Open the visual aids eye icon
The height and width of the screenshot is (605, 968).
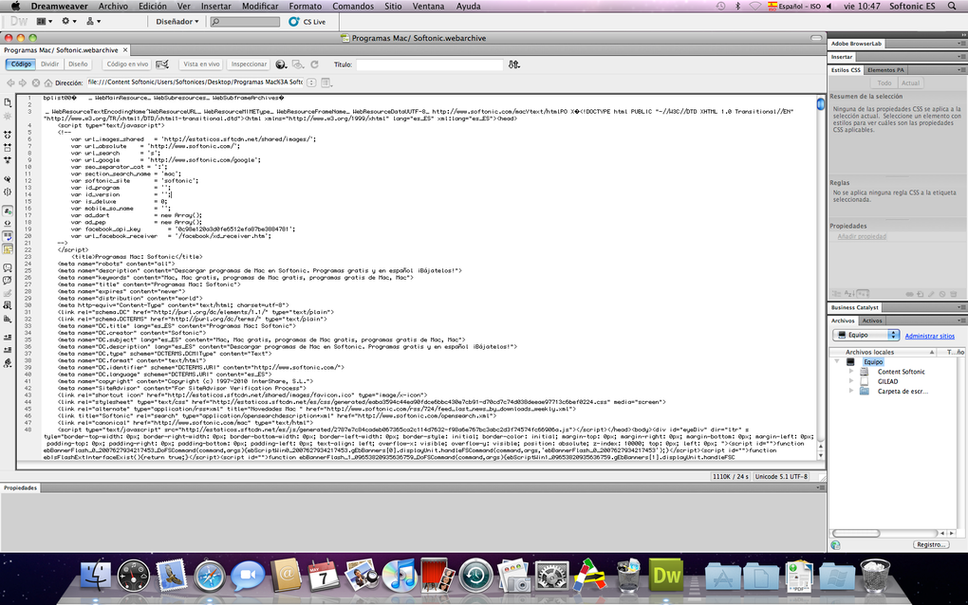pyautogui.click(x=298, y=64)
